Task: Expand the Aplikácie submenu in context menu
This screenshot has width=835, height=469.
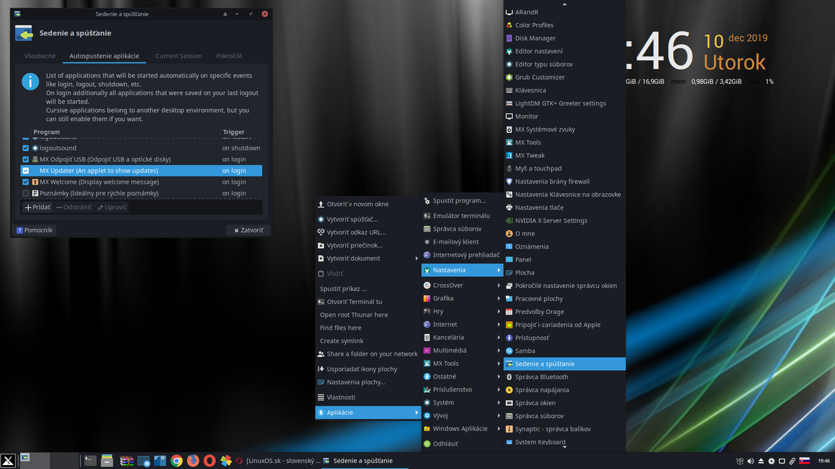Action: (368, 412)
